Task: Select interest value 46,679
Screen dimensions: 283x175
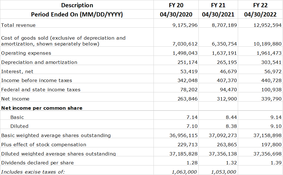Action: pyautogui.click(x=228, y=71)
